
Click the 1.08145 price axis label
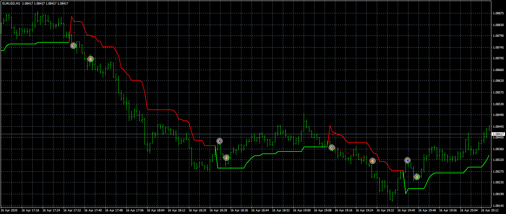(x=499, y=206)
